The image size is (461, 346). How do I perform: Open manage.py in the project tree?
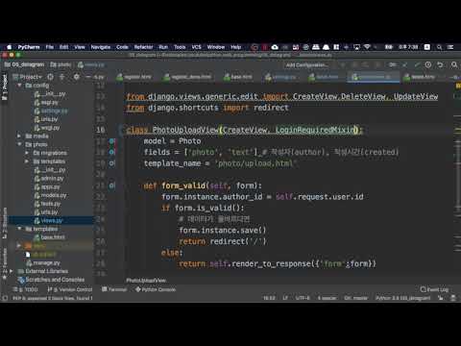pyautogui.click(x=43, y=262)
